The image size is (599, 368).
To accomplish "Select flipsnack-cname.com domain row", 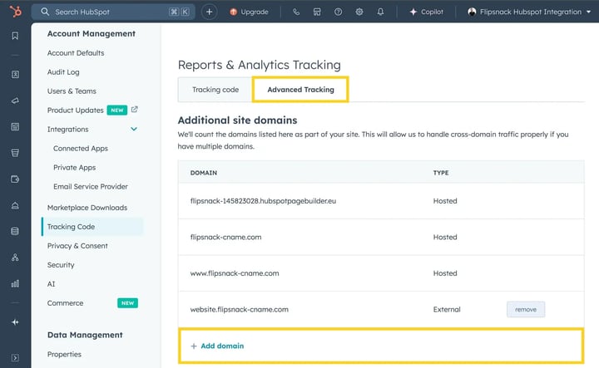I will coord(381,238).
